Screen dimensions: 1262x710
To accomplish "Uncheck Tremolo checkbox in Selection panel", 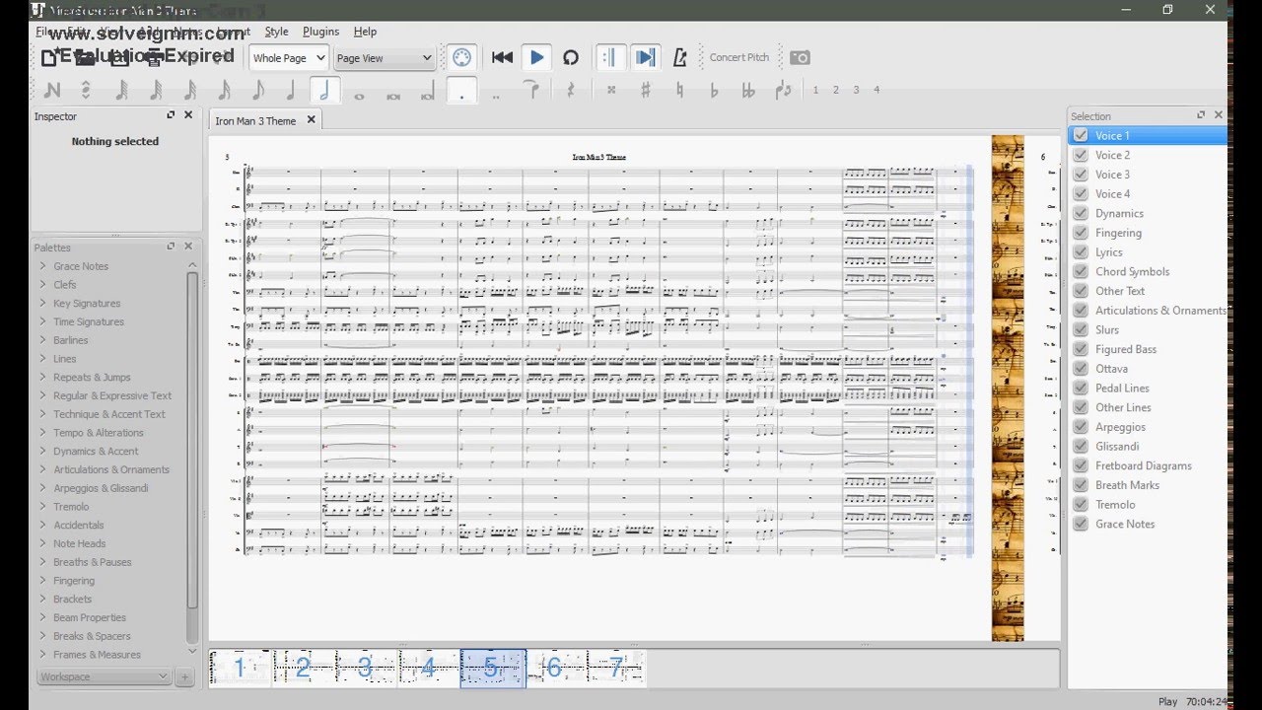I will pyautogui.click(x=1081, y=504).
